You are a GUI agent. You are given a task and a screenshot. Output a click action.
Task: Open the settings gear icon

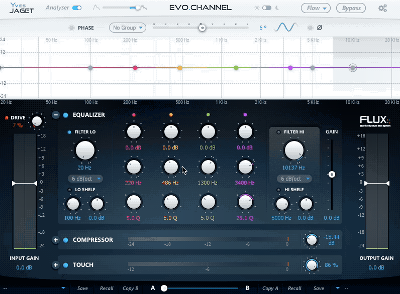pos(382,8)
